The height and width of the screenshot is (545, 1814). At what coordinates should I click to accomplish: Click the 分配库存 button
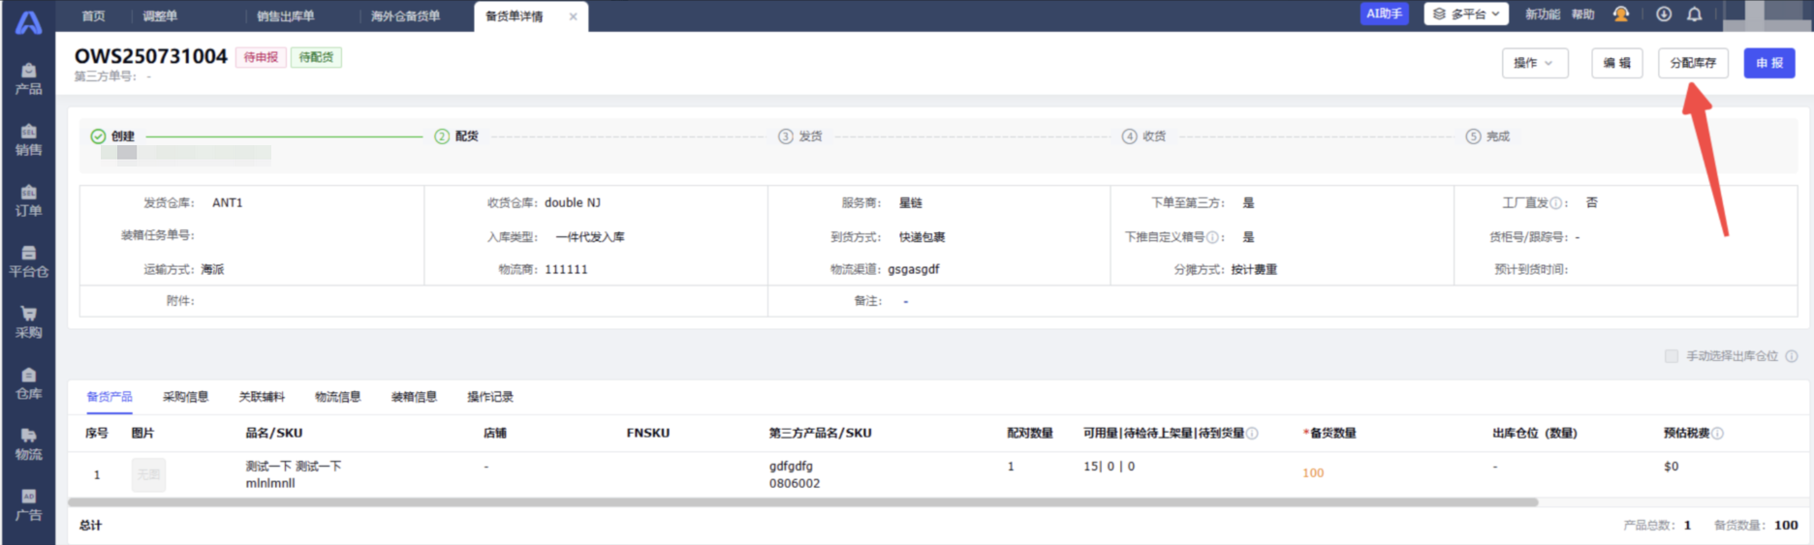1693,63
